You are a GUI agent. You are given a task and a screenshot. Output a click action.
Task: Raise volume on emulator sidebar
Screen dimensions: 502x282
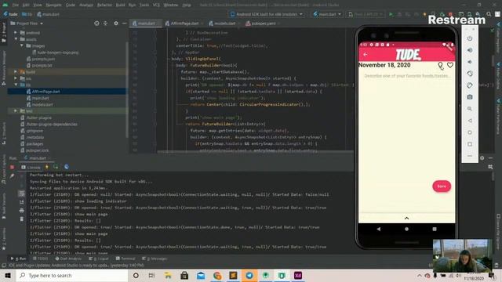(470, 50)
